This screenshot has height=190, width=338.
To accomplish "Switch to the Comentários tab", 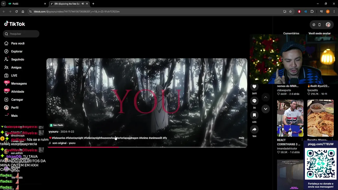I will (291, 34).
